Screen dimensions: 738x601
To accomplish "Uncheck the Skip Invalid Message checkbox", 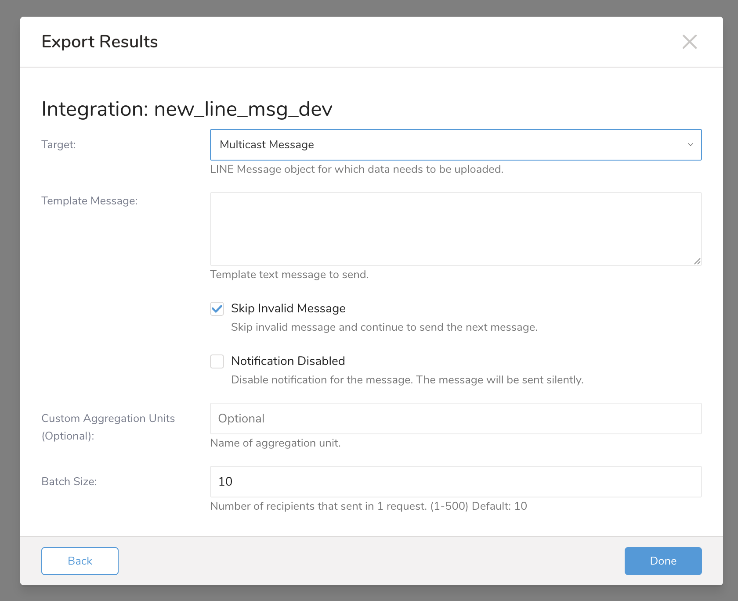I will 217,309.
